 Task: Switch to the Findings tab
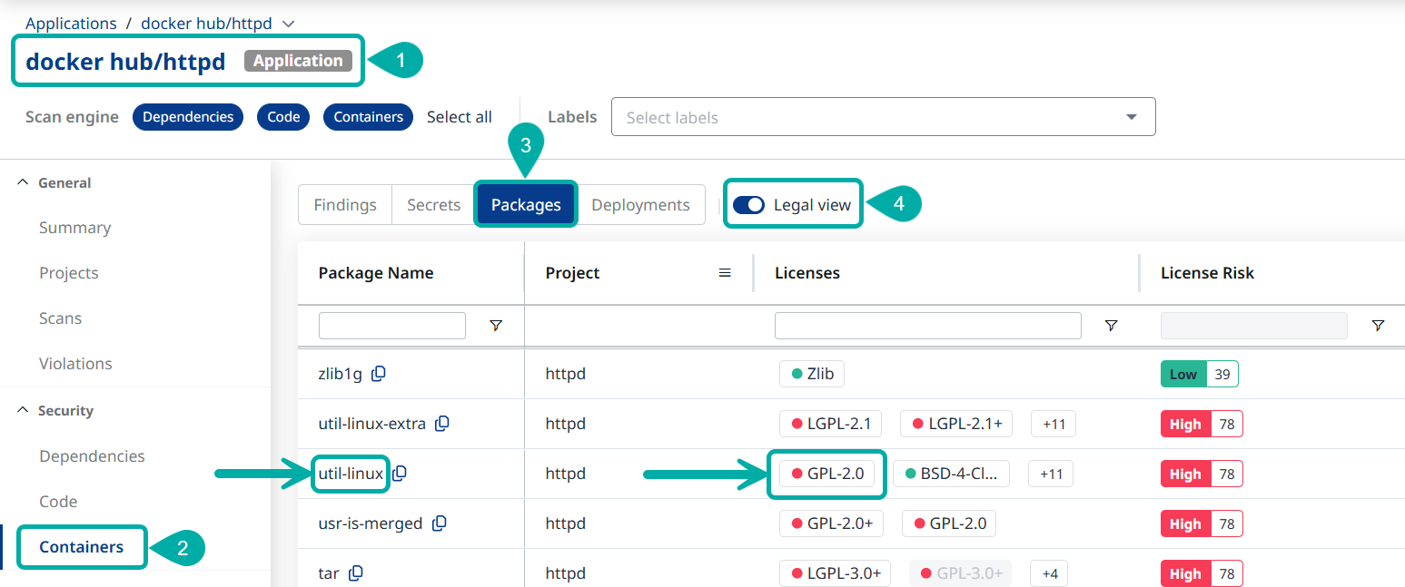point(345,205)
